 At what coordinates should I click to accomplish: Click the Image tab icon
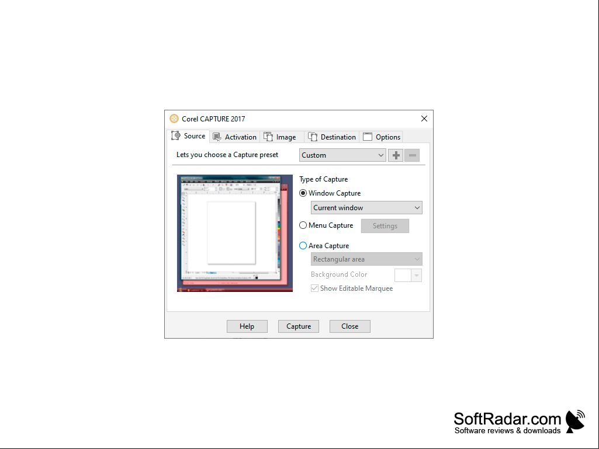tap(268, 137)
